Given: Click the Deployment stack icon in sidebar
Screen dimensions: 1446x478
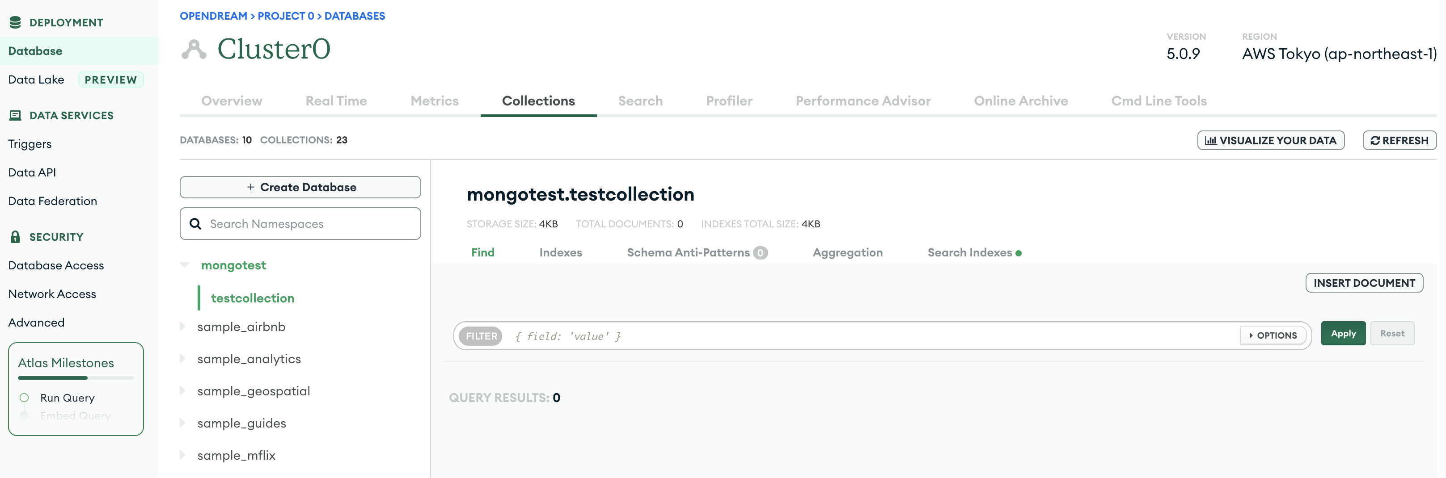Looking at the screenshot, I should (15, 22).
